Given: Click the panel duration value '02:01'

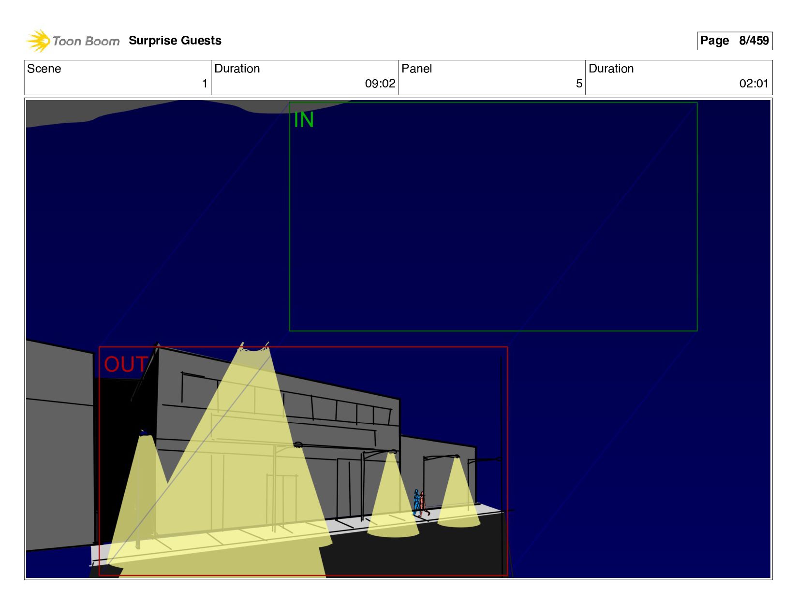Looking at the screenshot, I should coord(754,84).
